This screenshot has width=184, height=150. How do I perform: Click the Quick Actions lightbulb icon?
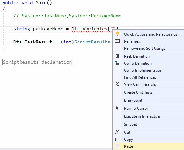pyautogui.click(x=117, y=34)
